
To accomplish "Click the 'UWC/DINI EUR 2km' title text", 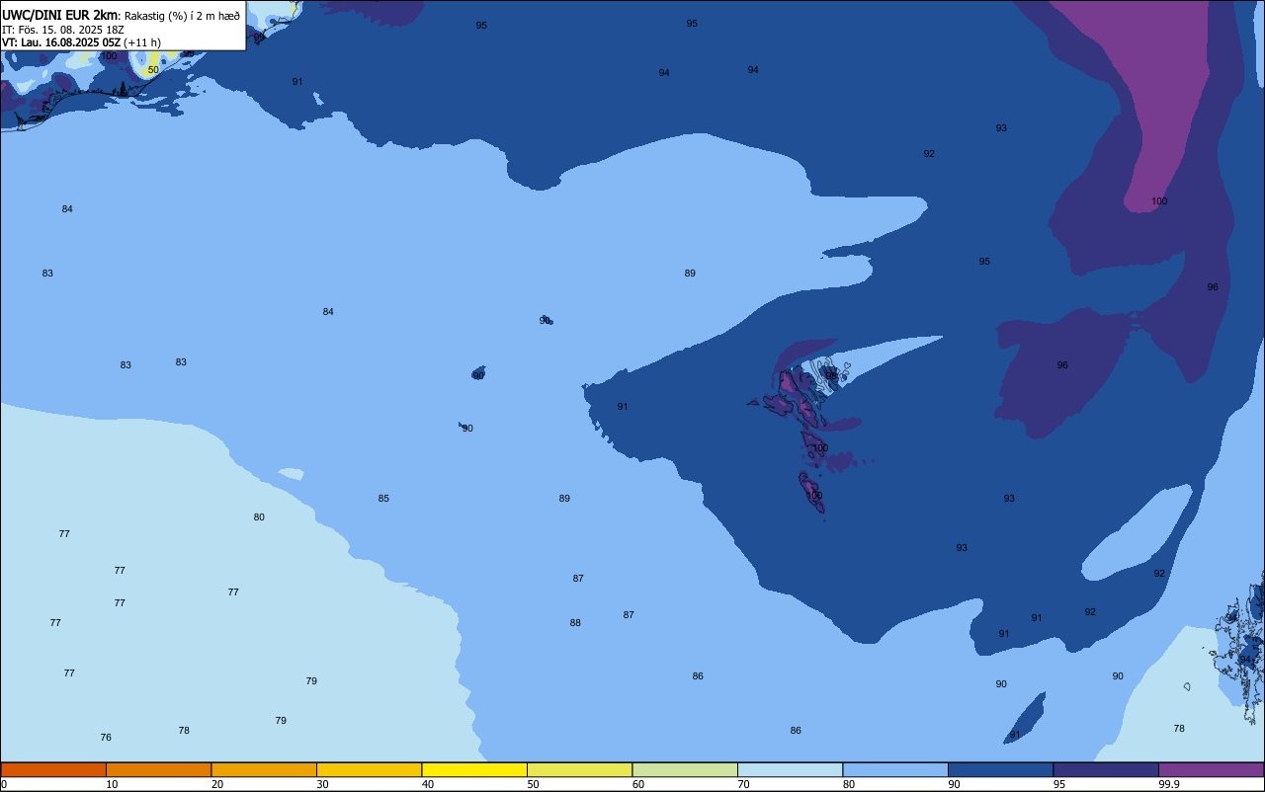I will 60,16.
